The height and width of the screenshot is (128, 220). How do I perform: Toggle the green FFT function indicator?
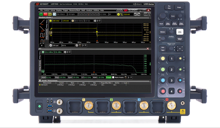click(43, 52)
